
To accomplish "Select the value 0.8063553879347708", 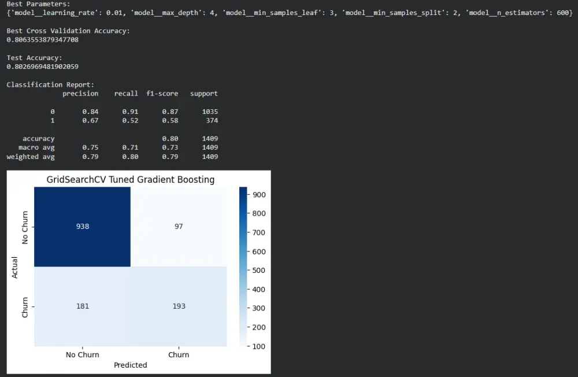I will click(x=42, y=40).
